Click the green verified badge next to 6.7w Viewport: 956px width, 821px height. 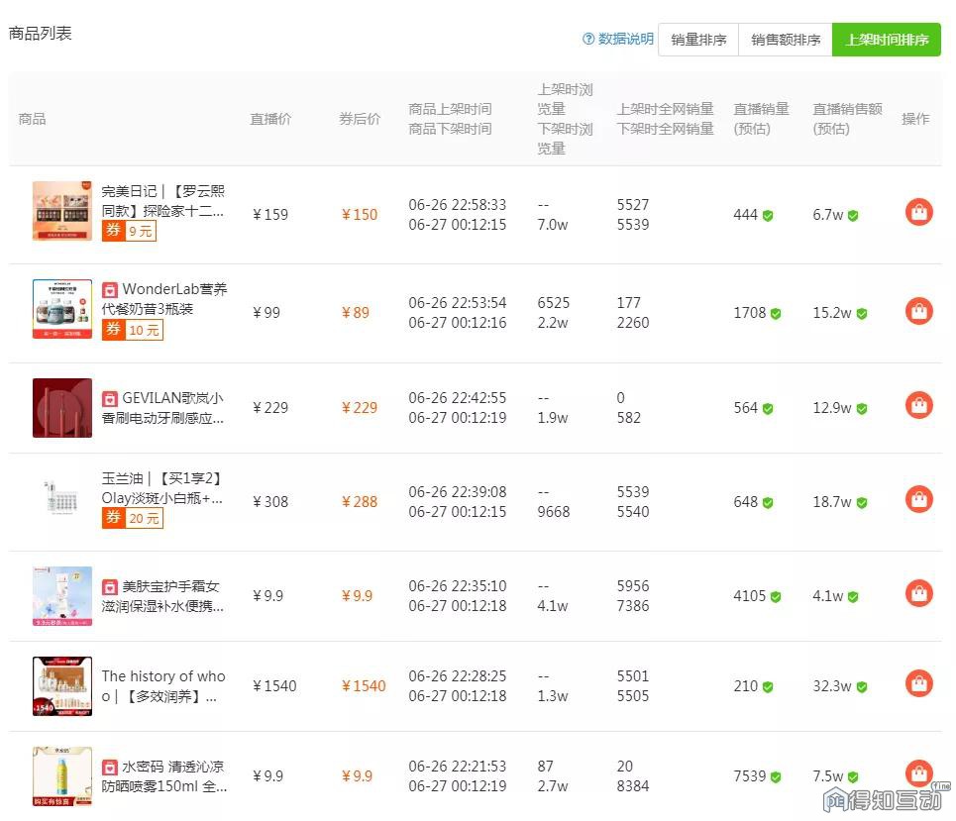pos(853,216)
